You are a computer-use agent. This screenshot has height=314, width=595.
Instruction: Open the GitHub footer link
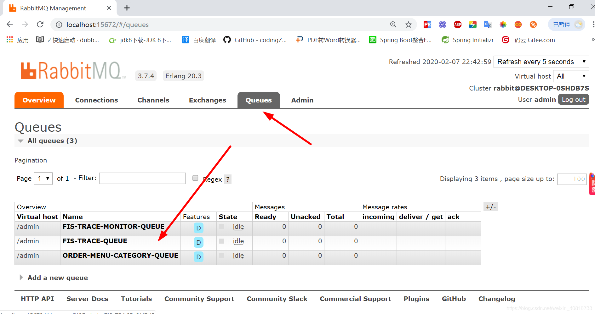[x=454, y=299]
